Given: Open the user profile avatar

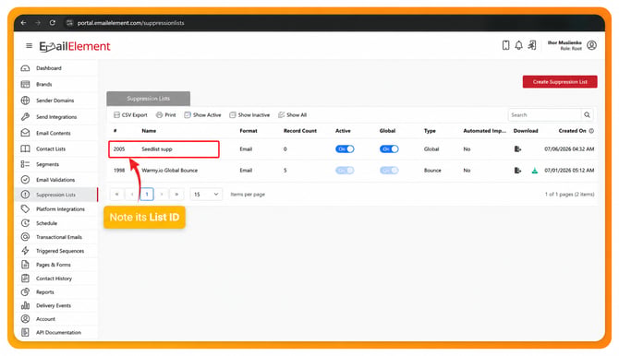Looking at the screenshot, I should [x=591, y=45].
